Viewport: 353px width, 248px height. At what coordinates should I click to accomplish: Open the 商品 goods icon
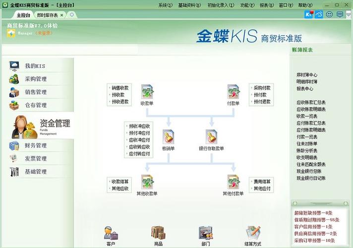[158, 233]
